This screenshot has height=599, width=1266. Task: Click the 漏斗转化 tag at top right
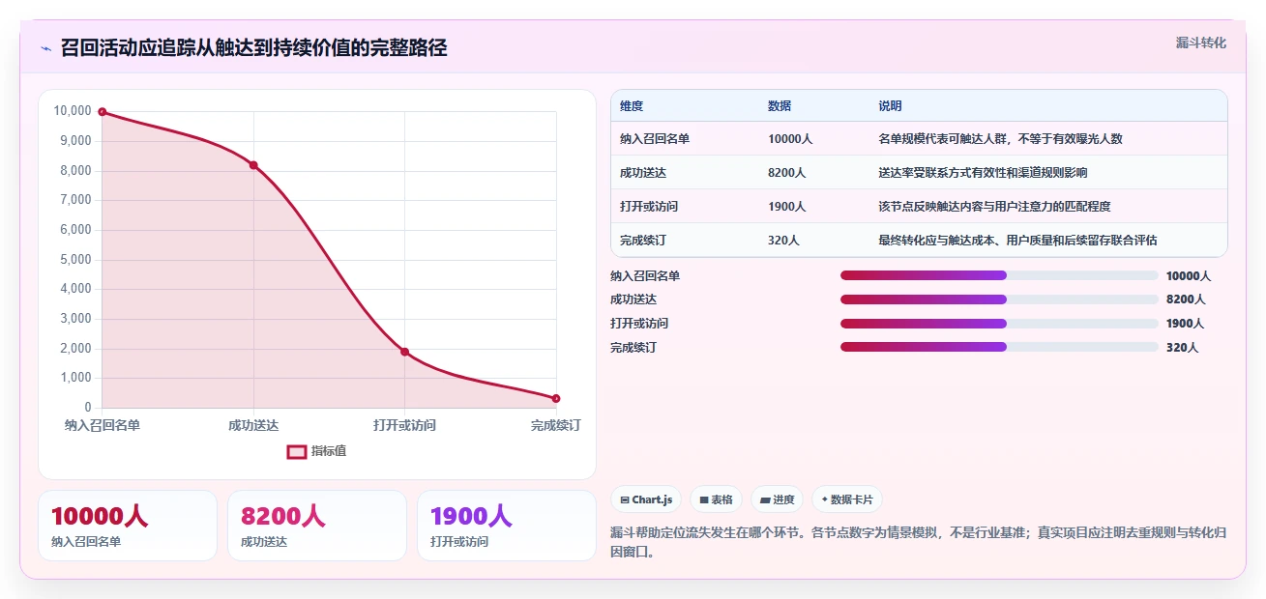tap(1201, 43)
